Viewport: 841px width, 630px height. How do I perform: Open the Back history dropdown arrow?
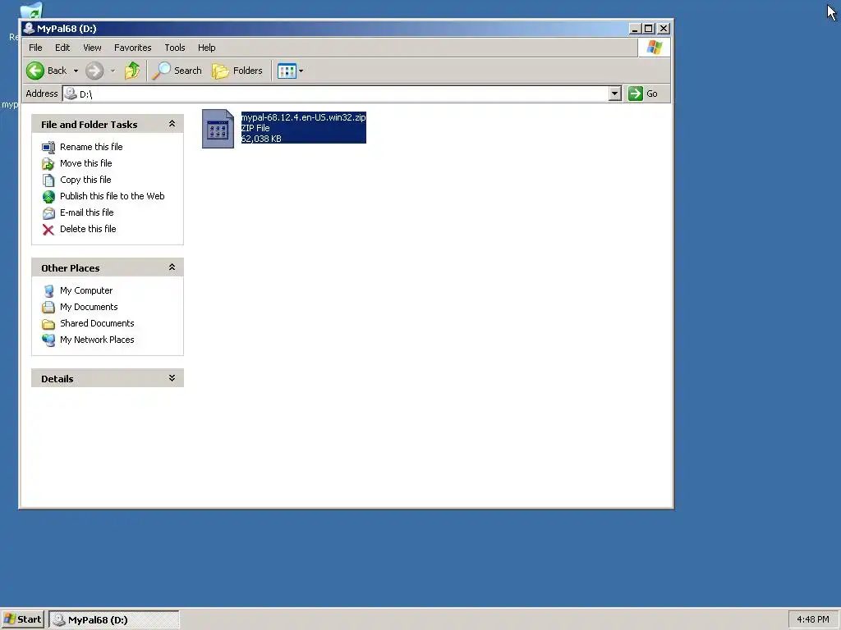coord(76,71)
